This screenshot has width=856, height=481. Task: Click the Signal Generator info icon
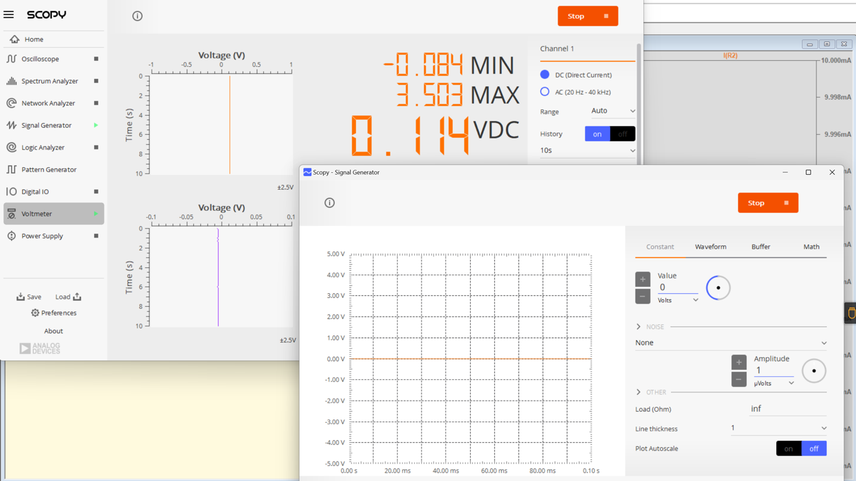tap(329, 203)
